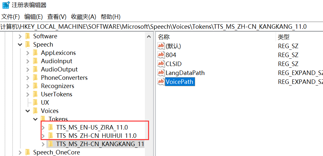Expand the AudioInput key

28,61
